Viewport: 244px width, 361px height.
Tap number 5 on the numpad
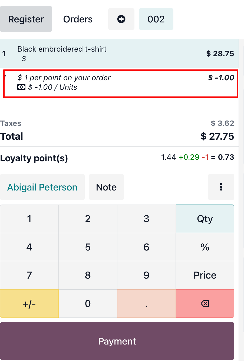(x=88, y=247)
